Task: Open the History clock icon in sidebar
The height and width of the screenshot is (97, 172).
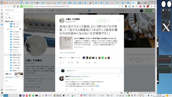Action: tap(2, 21)
